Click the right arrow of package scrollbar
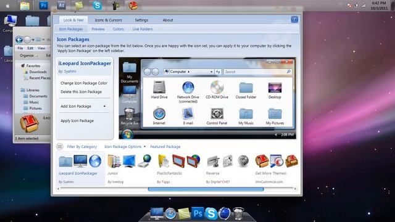The width and height of the screenshot is (395, 222). click(295, 189)
